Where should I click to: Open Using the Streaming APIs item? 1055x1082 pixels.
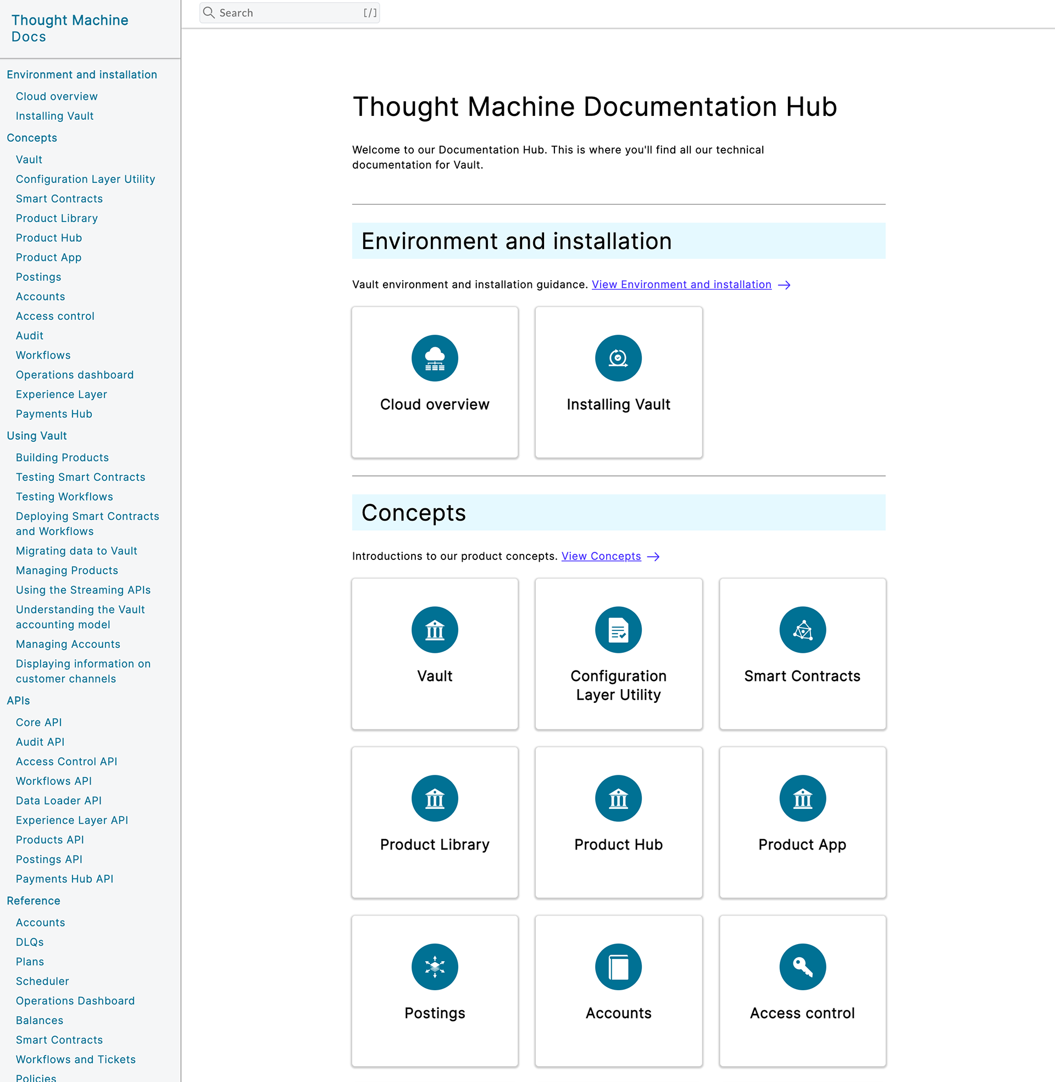point(83,590)
